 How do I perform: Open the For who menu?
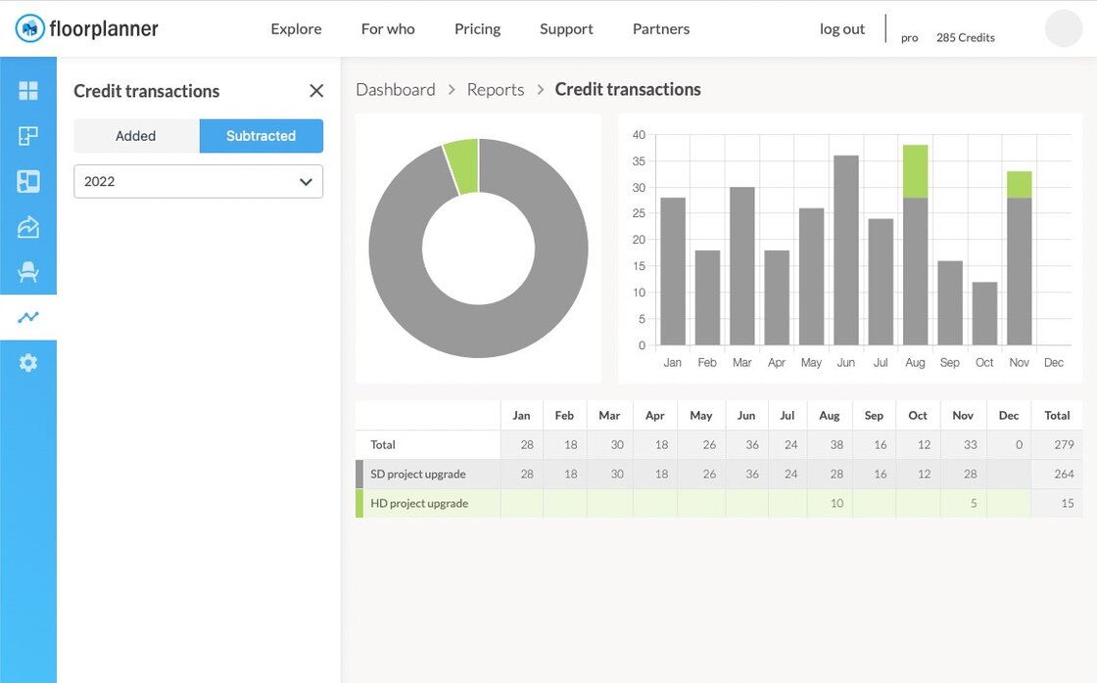tap(388, 29)
